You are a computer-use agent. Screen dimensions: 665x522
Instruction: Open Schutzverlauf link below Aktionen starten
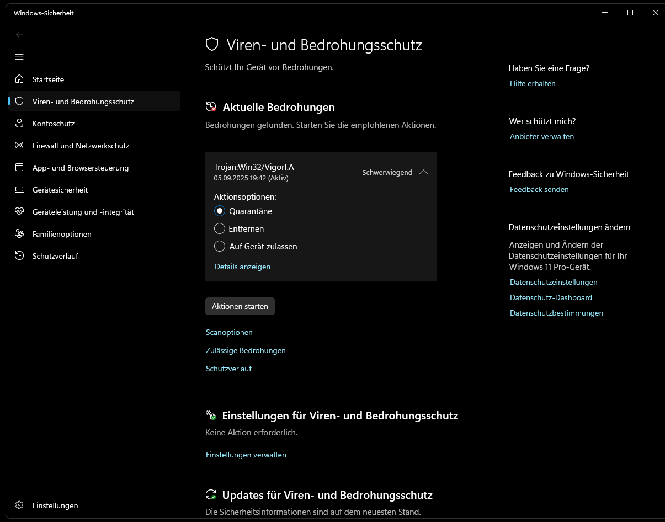[228, 369]
